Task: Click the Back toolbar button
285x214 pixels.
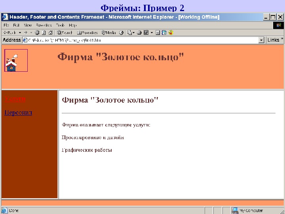Action: (x=9, y=32)
